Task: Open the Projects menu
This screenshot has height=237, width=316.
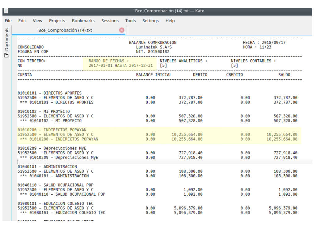Action: [57, 21]
